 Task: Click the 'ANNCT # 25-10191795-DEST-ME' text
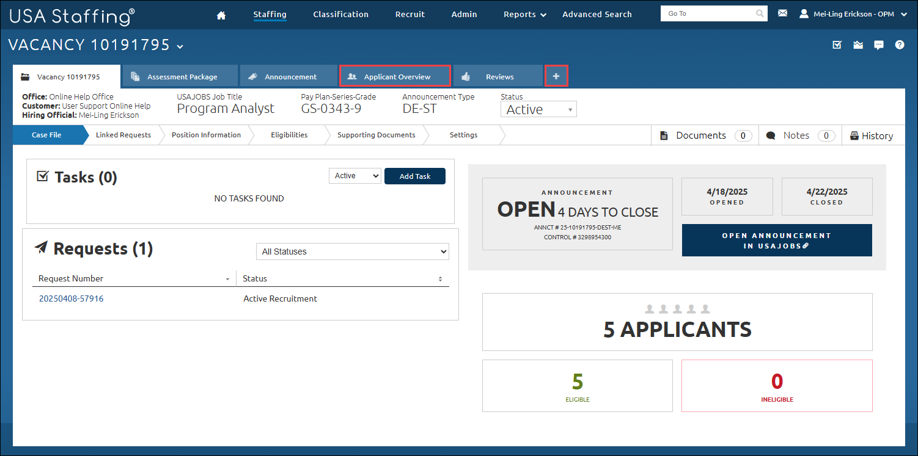(578, 228)
